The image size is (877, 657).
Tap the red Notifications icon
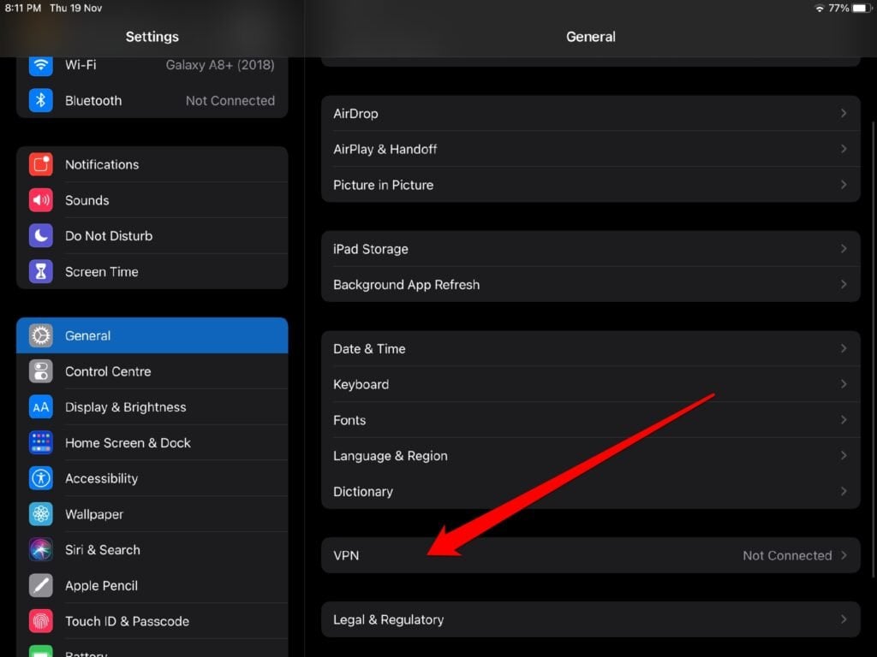[x=41, y=164]
